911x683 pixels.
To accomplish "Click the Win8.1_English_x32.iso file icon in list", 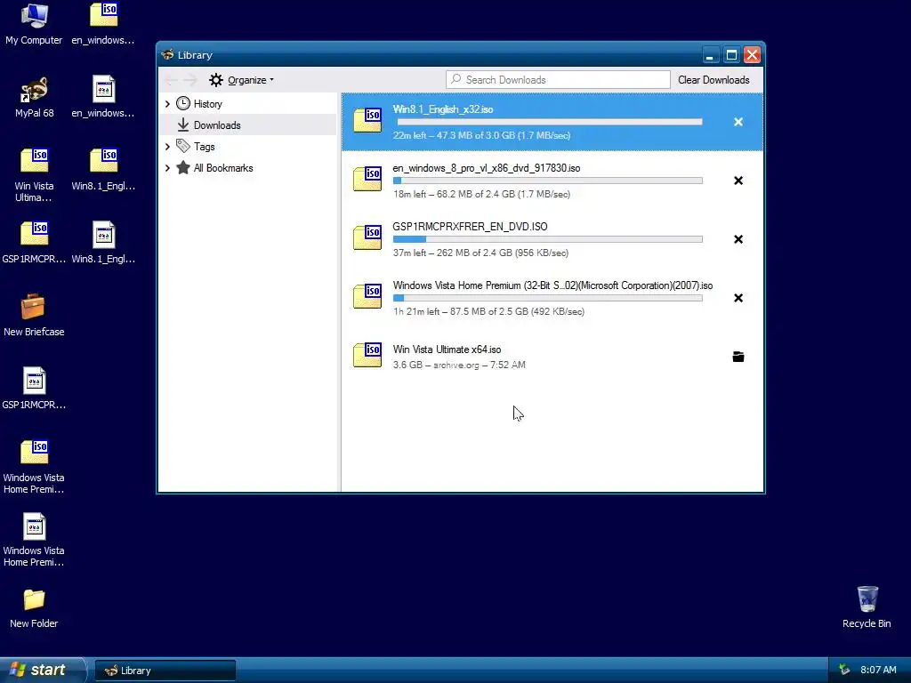I will pos(367,120).
